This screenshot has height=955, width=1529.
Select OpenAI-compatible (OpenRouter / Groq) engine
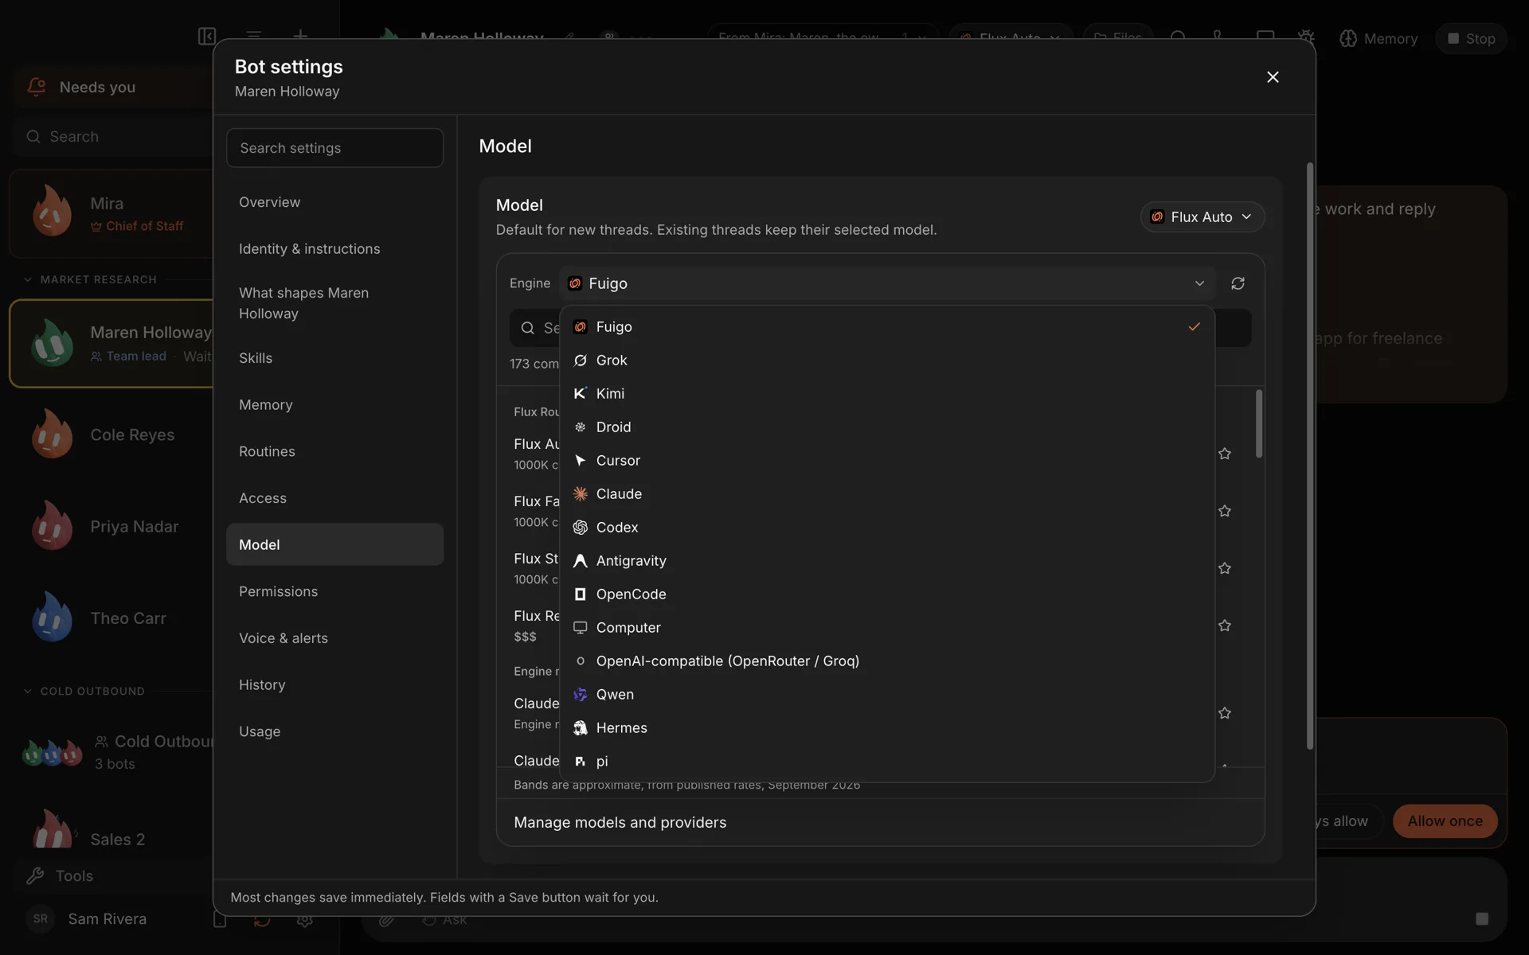tap(887, 661)
